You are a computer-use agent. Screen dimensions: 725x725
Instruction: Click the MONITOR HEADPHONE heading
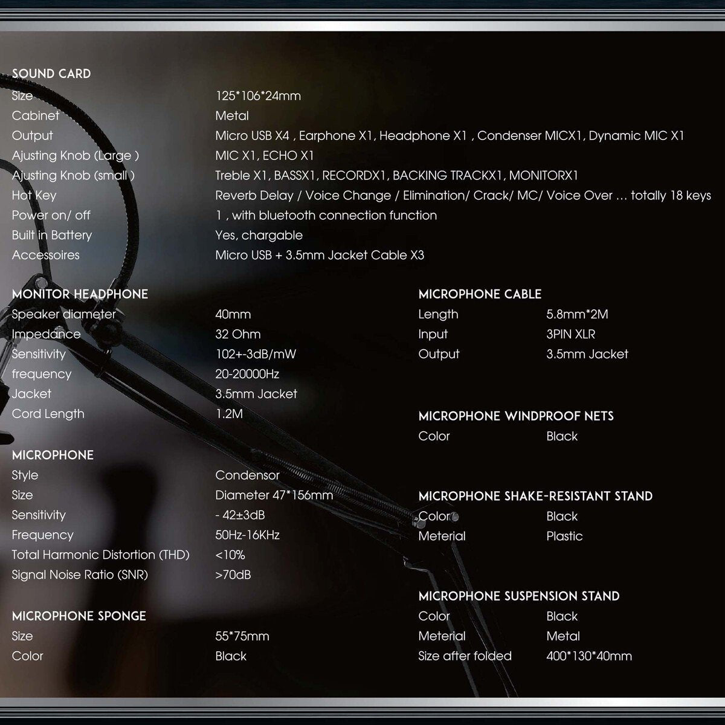[80, 294]
